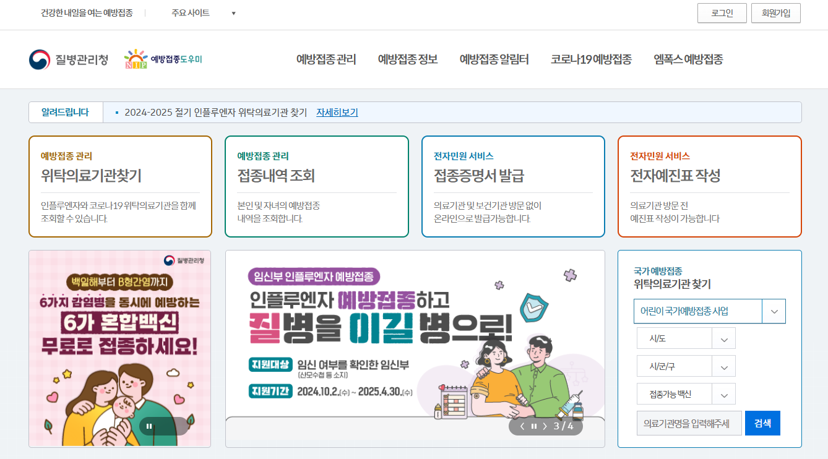Pause the left banner slideshow
The height and width of the screenshot is (459, 828).
pyautogui.click(x=149, y=426)
